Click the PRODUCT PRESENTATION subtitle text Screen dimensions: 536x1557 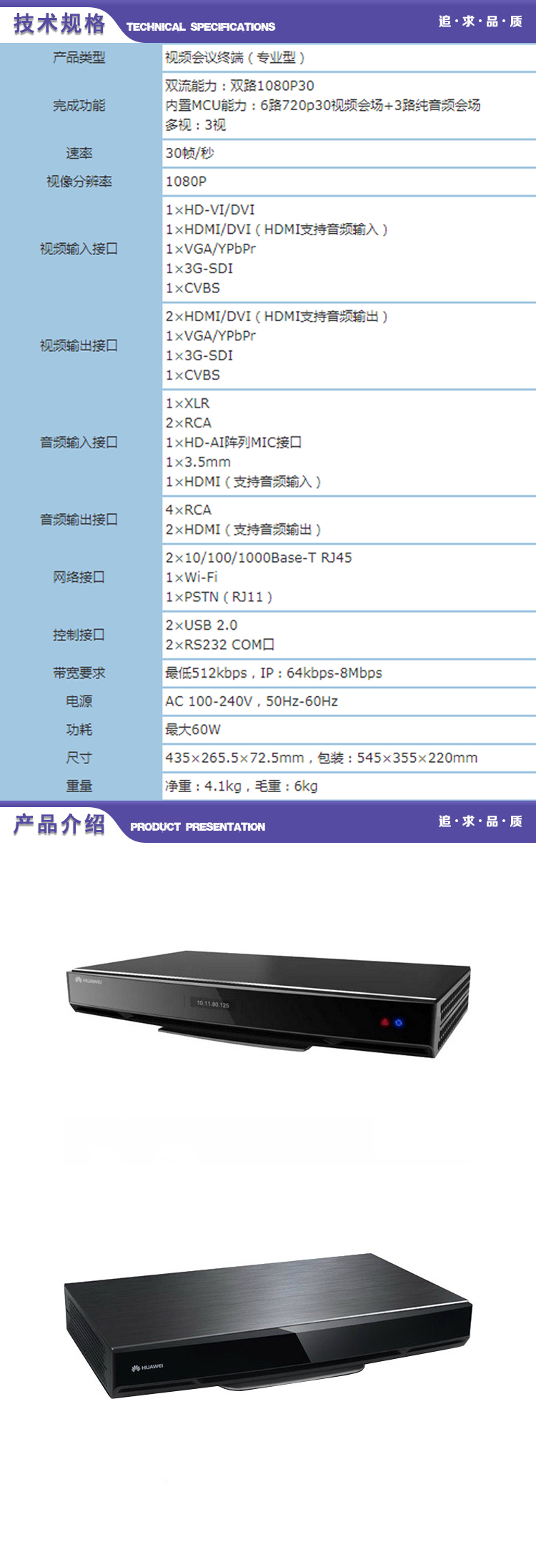[x=198, y=827]
